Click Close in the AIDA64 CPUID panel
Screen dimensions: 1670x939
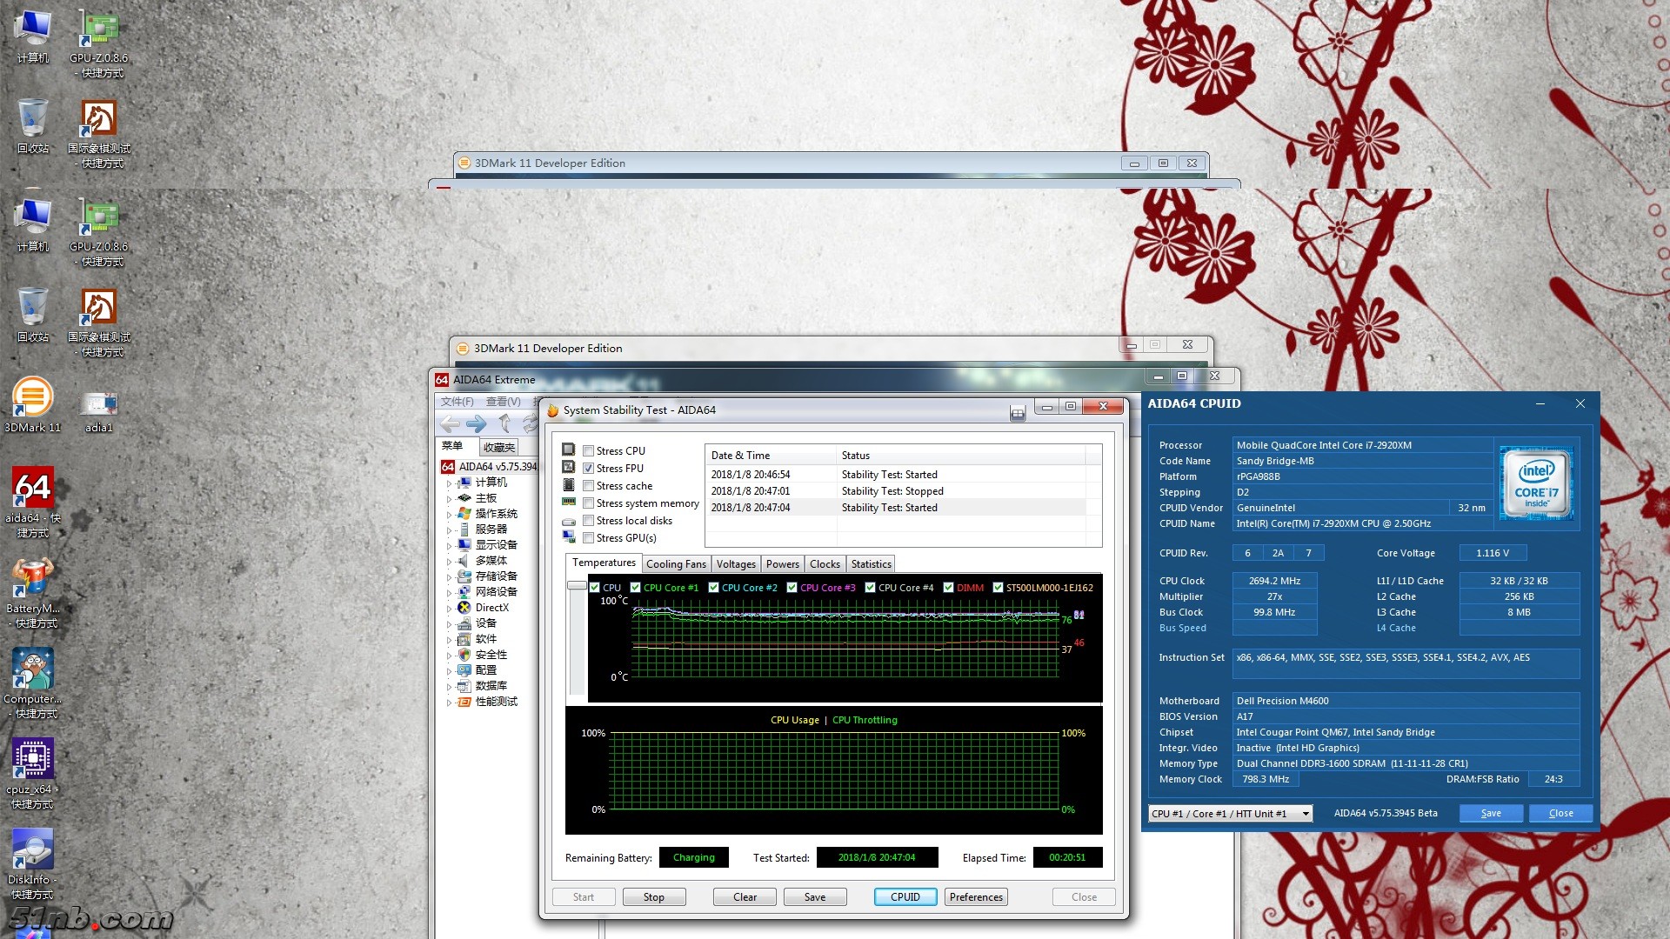[x=1561, y=814]
